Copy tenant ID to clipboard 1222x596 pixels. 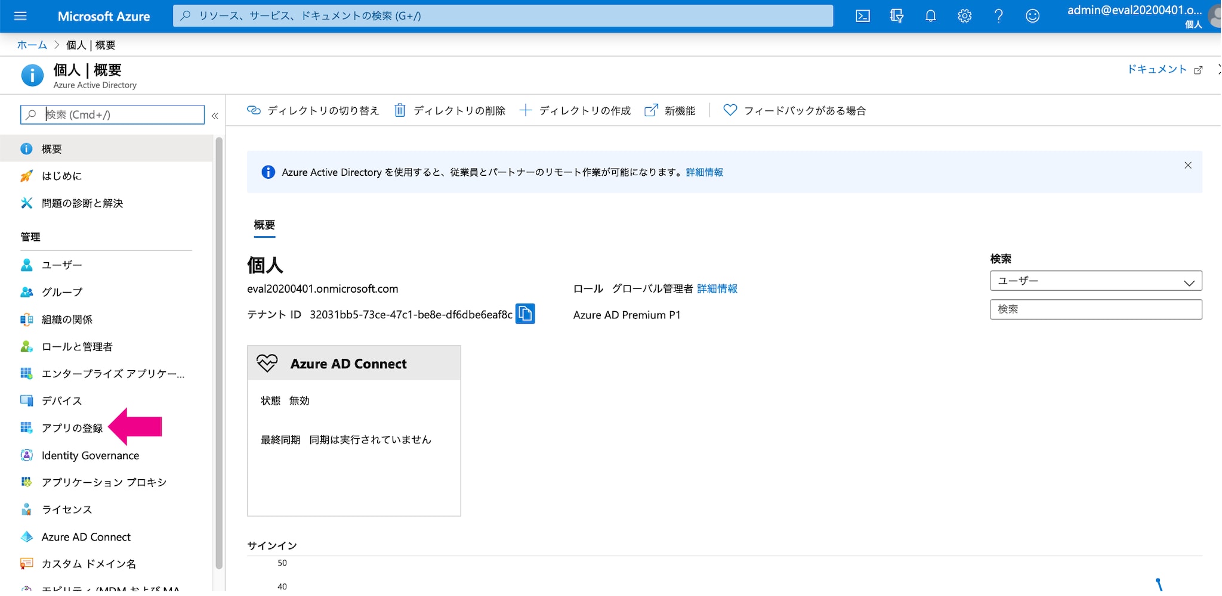click(x=525, y=313)
